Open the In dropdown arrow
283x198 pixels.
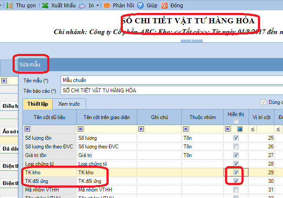tap(97, 6)
